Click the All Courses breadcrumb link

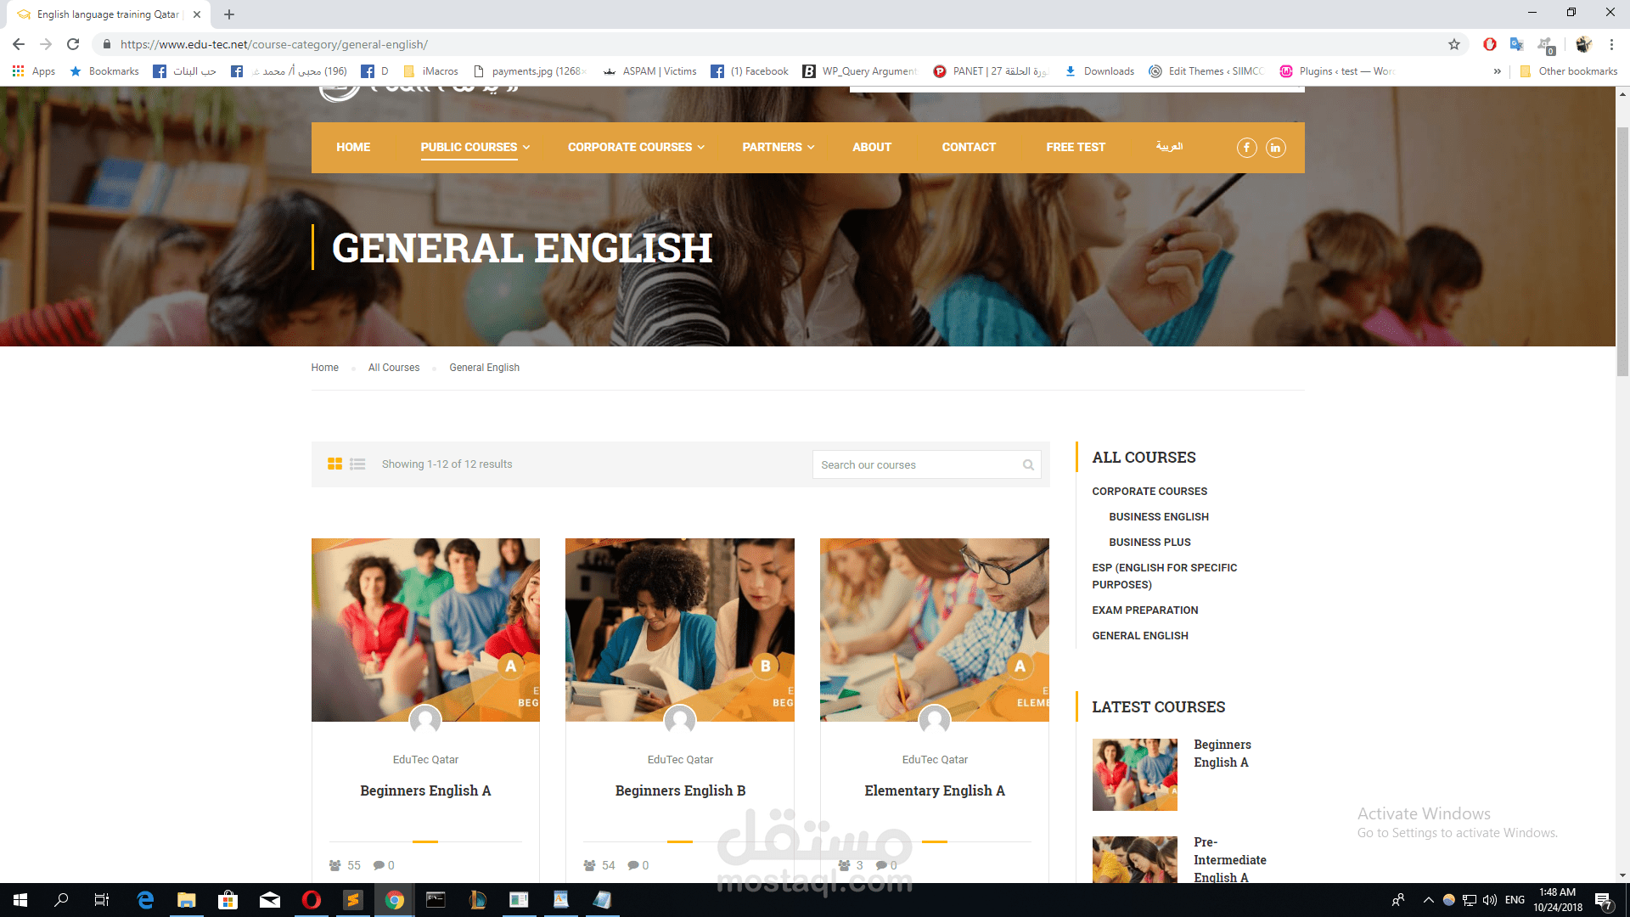(394, 368)
